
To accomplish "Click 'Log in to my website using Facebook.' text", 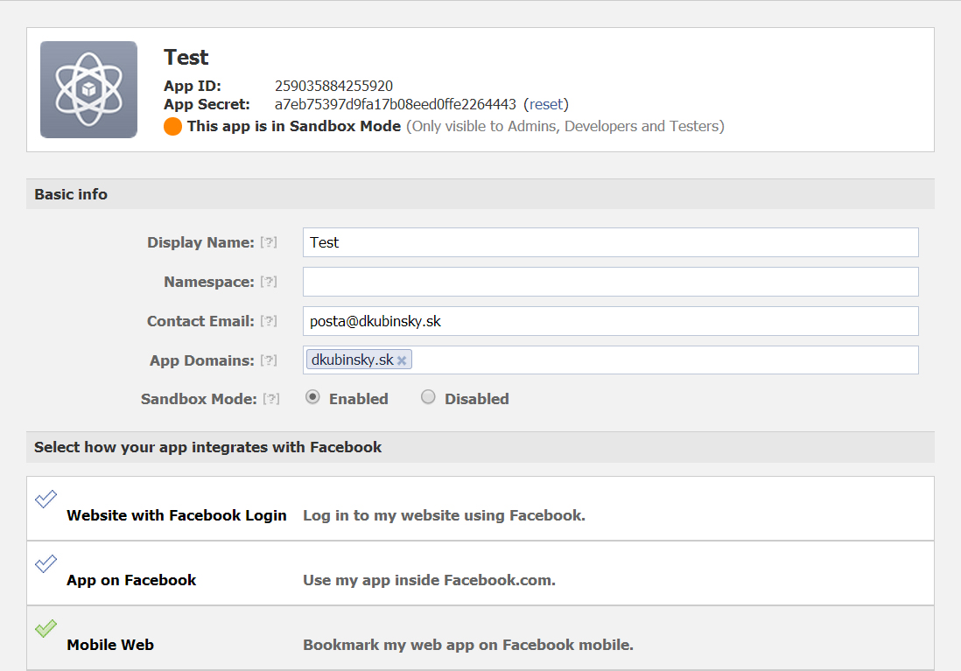I will (x=444, y=515).
